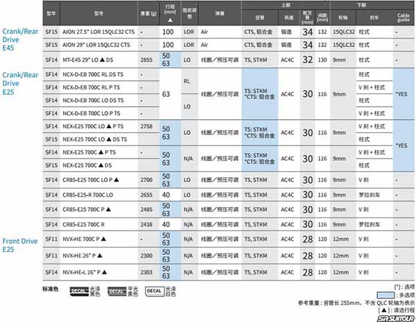The height and width of the screenshot is (322, 416).
Task: Click stanchion value 32 in MT-E45 row
Action: [307, 60]
